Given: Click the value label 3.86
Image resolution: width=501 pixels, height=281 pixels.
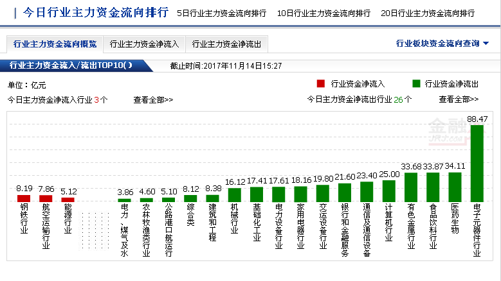Looking at the screenshot, I should click(125, 192).
